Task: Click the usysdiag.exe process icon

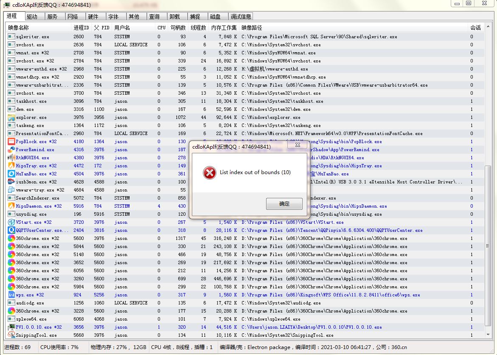Action: (11, 214)
